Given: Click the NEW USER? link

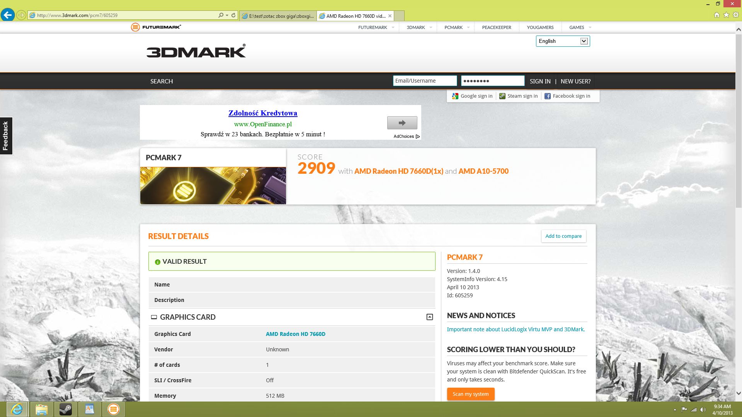Looking at the screenshot, I should coord(575,81).
